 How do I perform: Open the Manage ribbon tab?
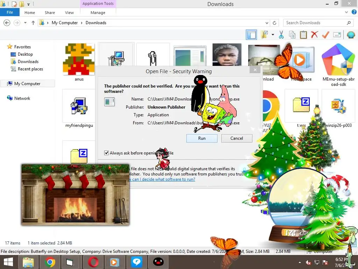point(98,13)
